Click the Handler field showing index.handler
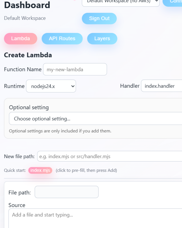 coord(161,86)
